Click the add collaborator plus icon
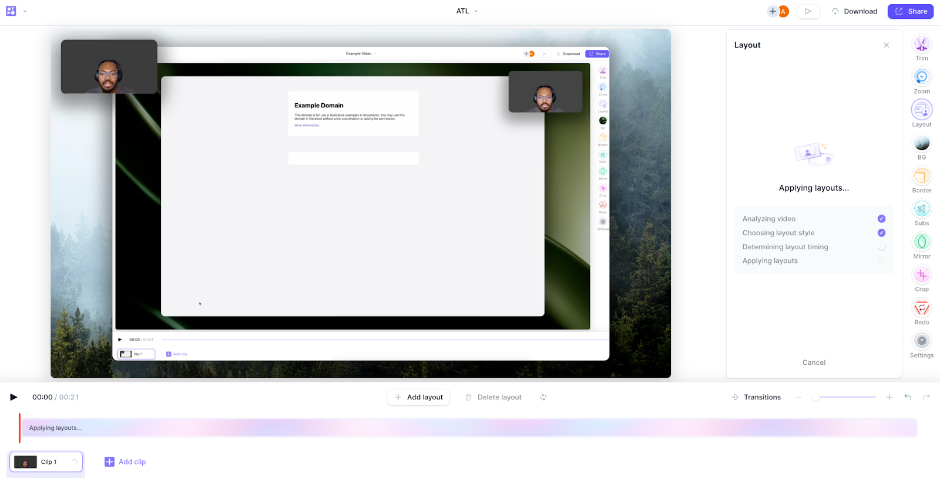Viewport: 940px width, 478px height. [773, 11]
